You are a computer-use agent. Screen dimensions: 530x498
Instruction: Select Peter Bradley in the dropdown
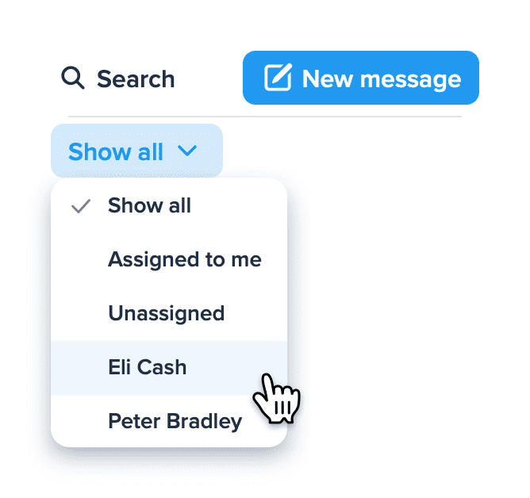tap(175, 421)
